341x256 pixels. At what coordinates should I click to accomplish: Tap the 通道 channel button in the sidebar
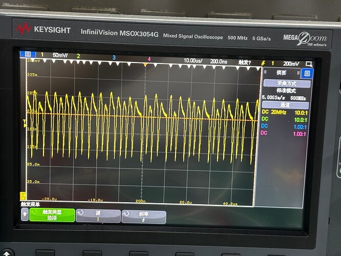285,105
